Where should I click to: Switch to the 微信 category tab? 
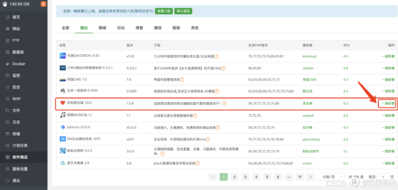(158, 28)
